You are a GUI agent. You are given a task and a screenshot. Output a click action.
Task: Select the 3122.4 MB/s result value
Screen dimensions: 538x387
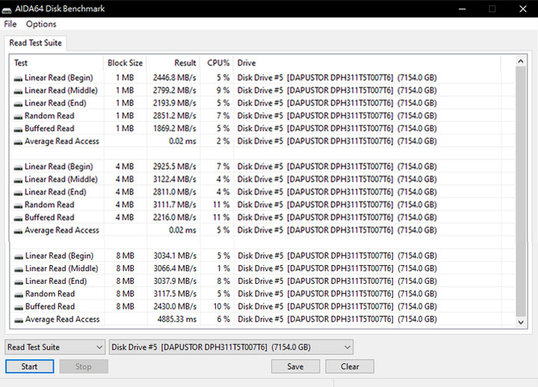coord(174,179)
